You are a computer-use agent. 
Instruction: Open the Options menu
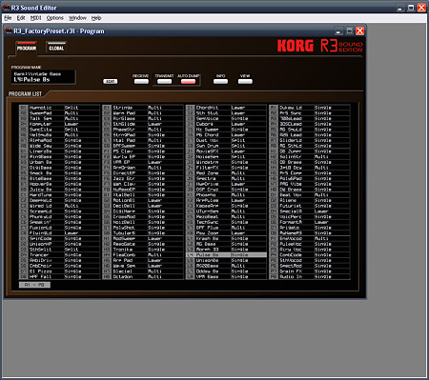55,18
